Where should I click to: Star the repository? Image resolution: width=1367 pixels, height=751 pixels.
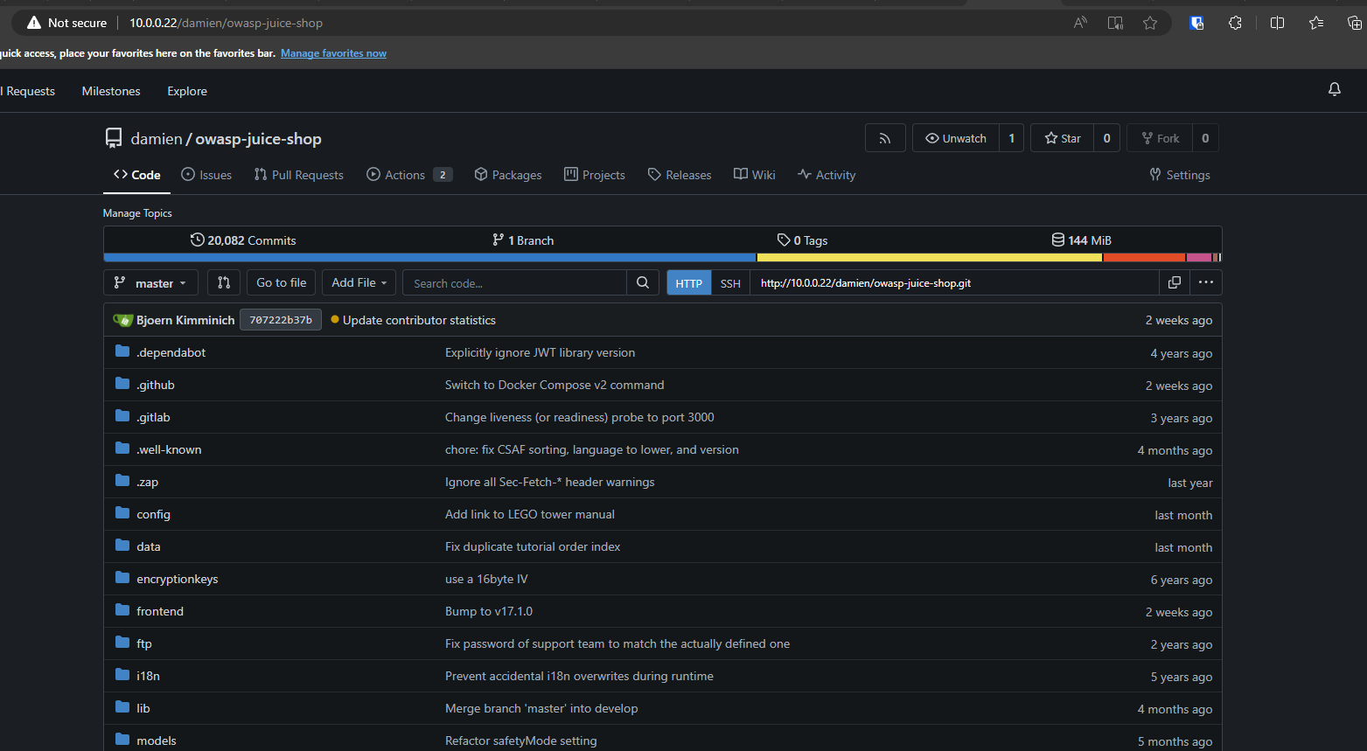pos(1063,138)
